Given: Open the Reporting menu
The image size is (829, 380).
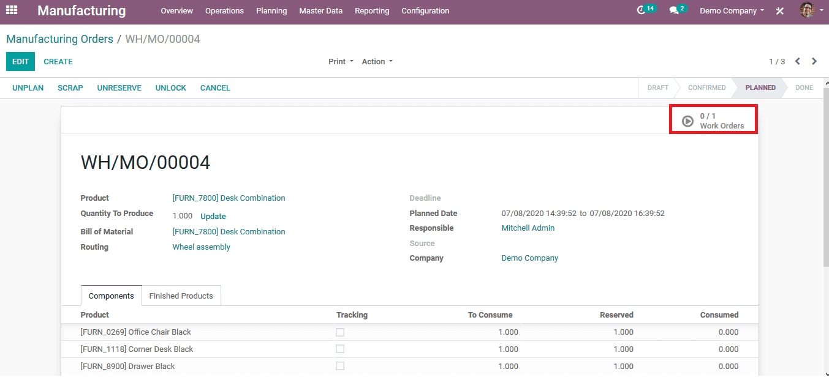Looking at the screenshot, I should click(x=372, y=11).
